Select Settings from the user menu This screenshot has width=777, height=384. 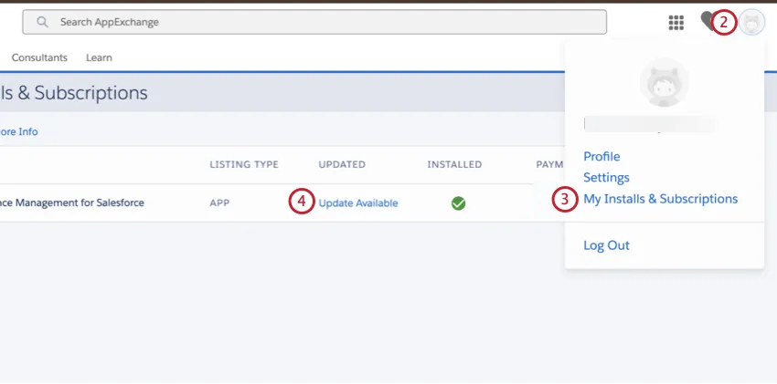[606, 178]
